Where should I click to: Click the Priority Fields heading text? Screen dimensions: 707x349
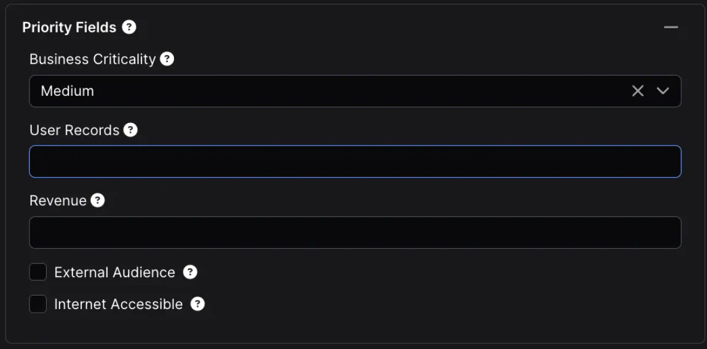(x=69, y=28)
